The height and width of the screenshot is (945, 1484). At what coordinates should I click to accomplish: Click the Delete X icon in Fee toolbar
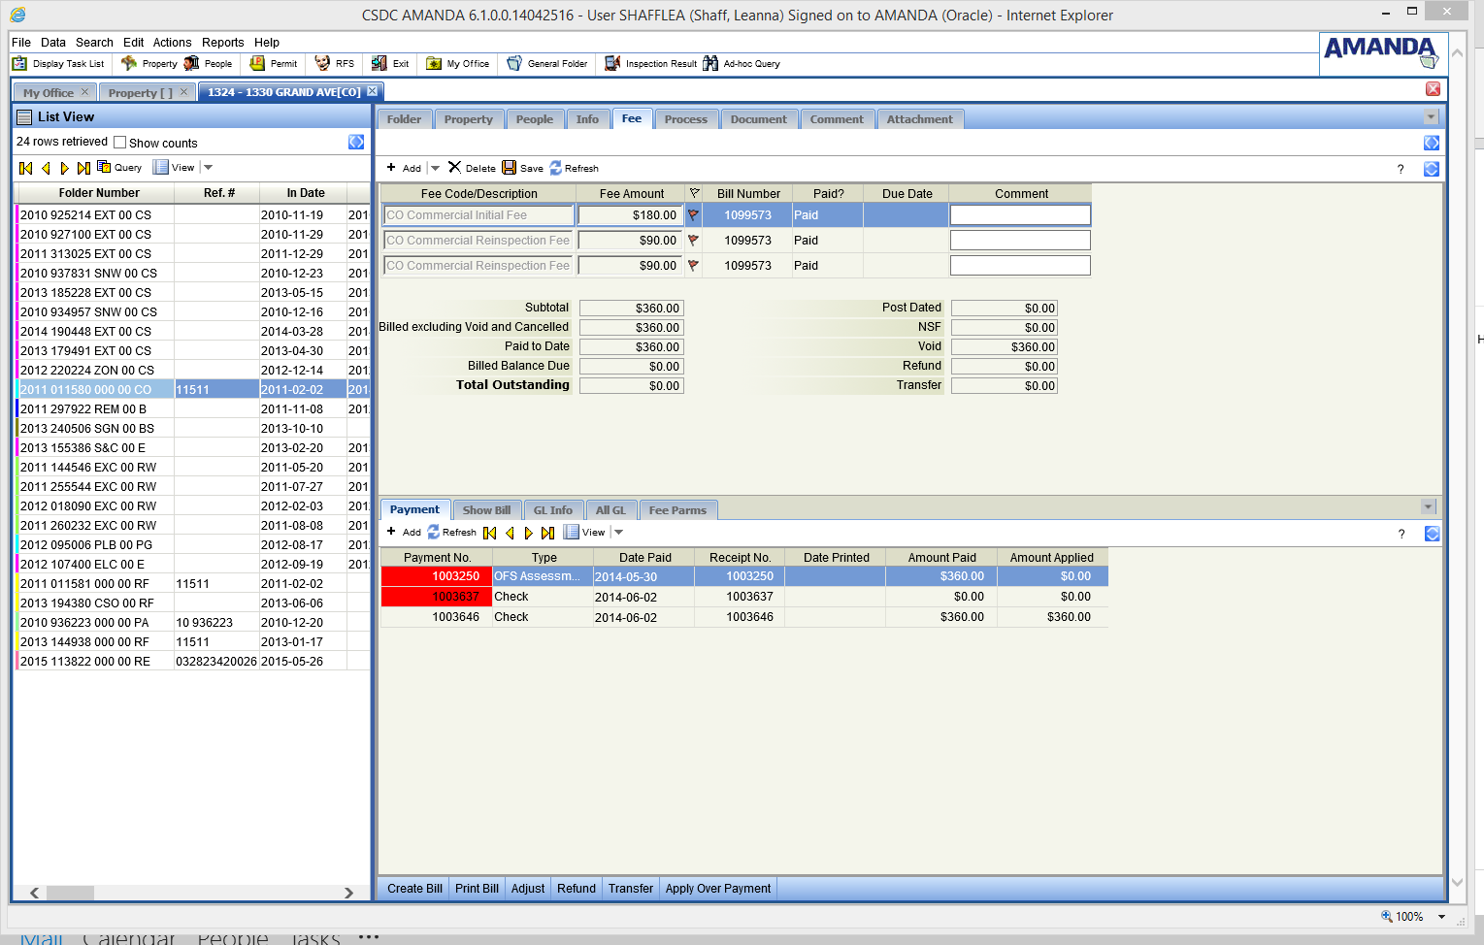(x=454, y=168)
